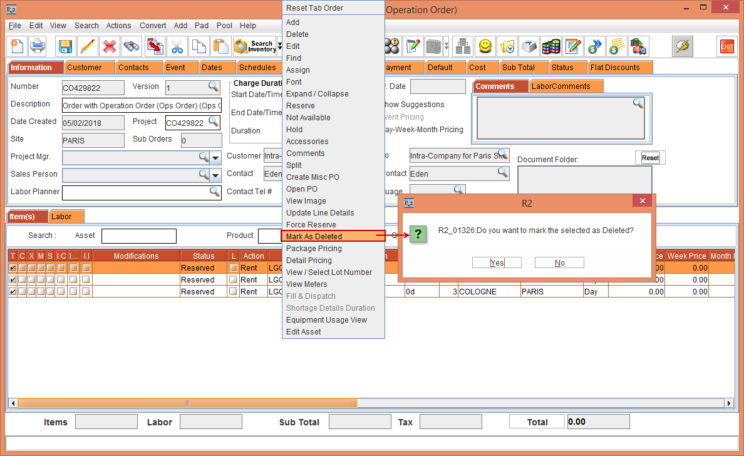Click Yes in the R2 confirmation dialog
Viewport: 744px width, 456px height.
497,263
